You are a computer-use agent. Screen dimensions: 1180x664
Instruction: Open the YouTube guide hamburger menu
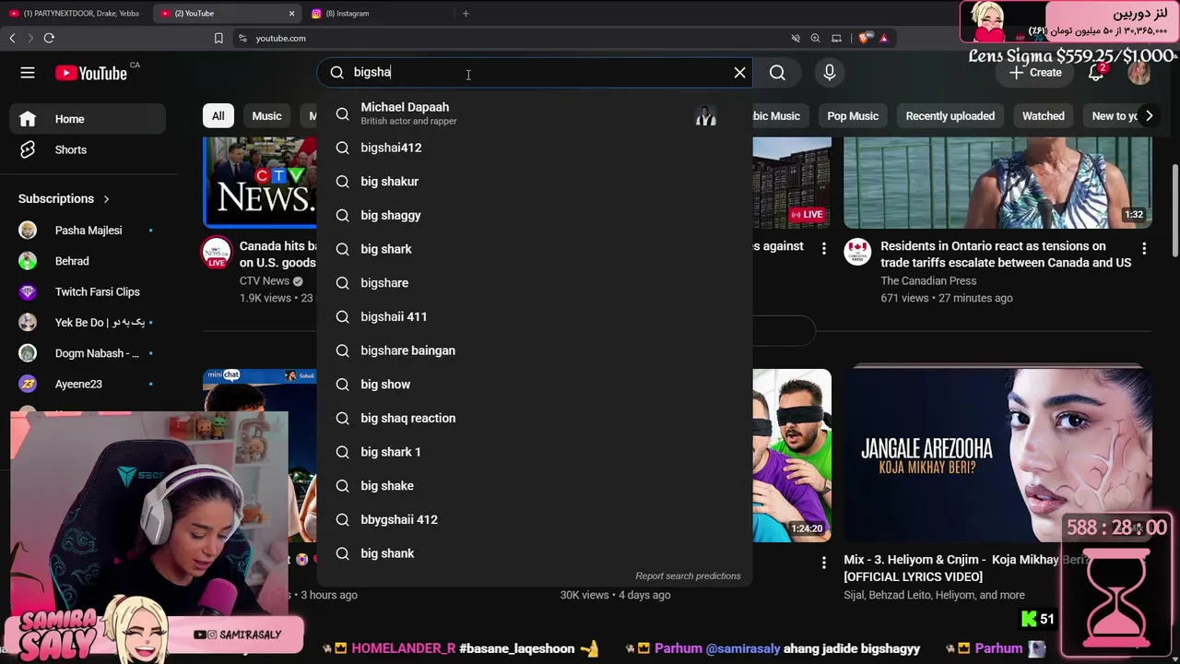(28, 73)
